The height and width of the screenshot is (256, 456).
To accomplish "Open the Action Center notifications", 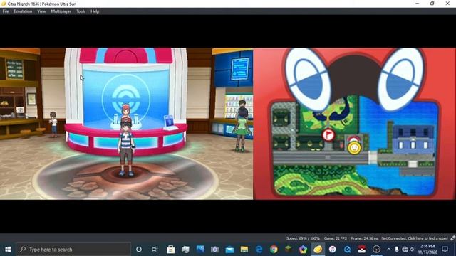I will 445,250.
